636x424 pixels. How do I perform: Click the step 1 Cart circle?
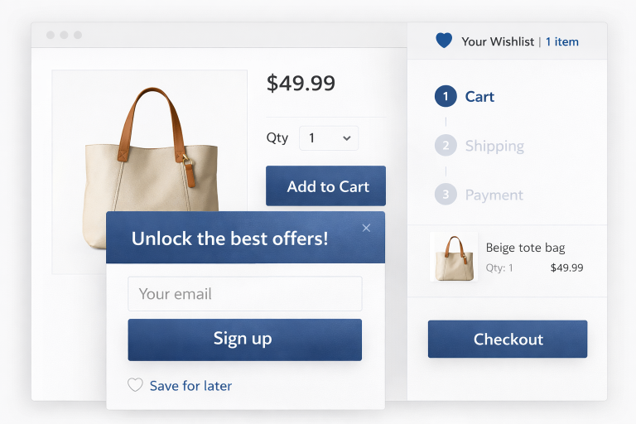pyautogui.click(x=446, y=97)
